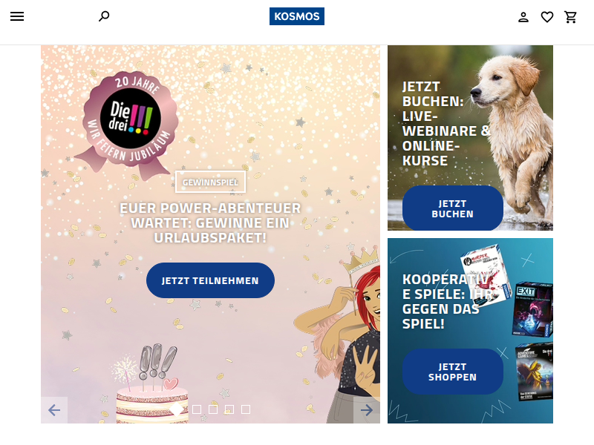
Task: Click the Jetzt Shoppen button
Action: pos(453,372)
